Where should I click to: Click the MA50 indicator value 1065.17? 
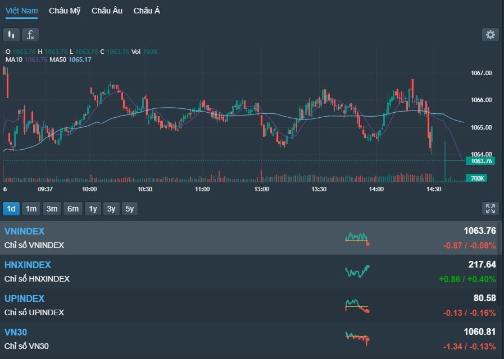tap(80, 59)
